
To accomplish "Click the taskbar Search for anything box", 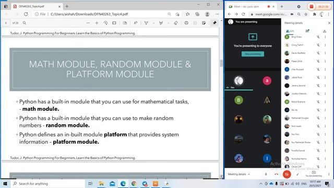I will coord(48,183).
